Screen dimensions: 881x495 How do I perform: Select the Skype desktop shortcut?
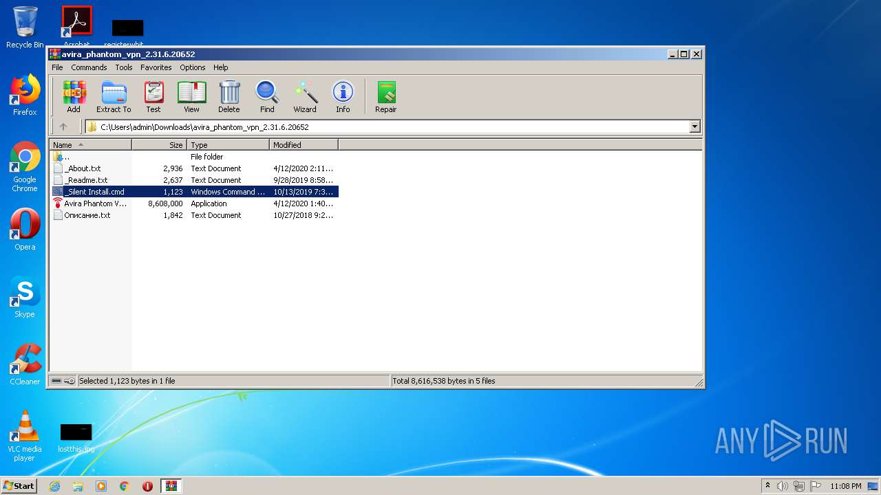point(25,297)
